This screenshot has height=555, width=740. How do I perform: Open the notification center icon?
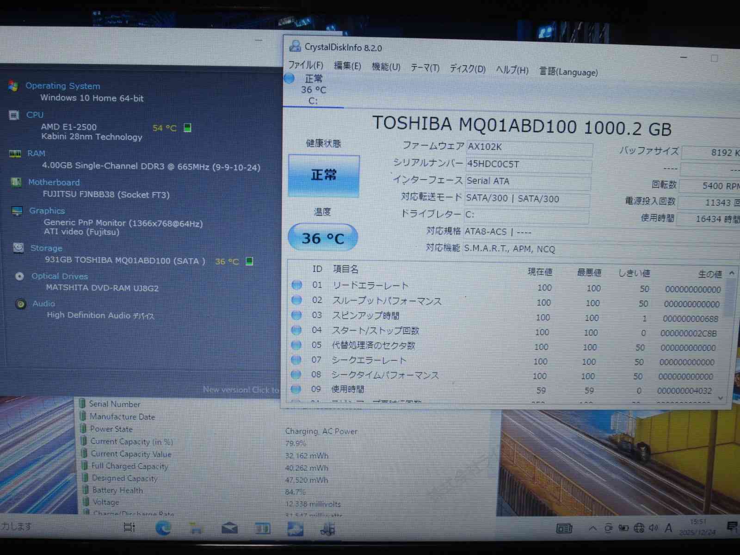click(x=732, y=527)
